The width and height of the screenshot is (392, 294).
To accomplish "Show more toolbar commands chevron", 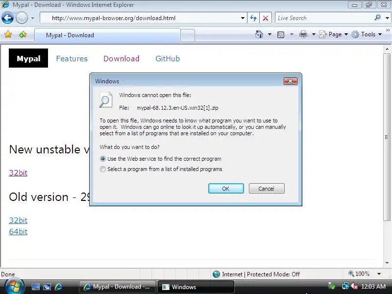I will (388, 30).
